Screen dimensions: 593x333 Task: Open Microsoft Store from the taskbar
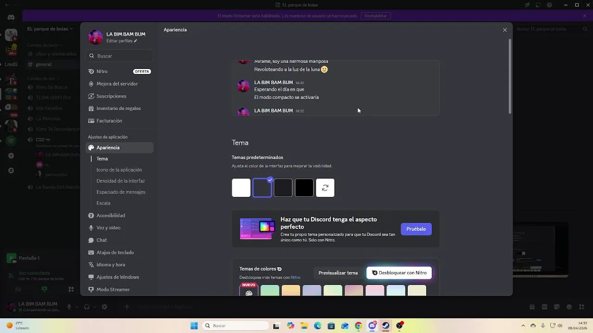coord(331,326)
